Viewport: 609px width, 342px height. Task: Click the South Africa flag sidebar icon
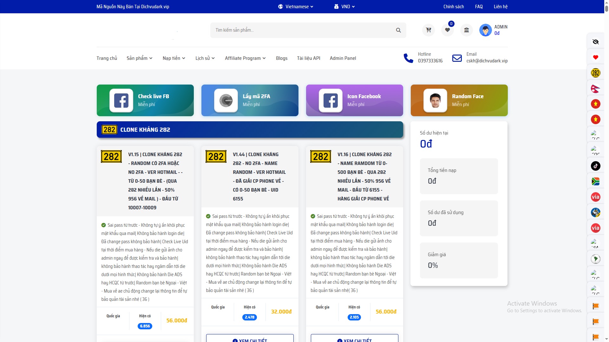point(595,181)
